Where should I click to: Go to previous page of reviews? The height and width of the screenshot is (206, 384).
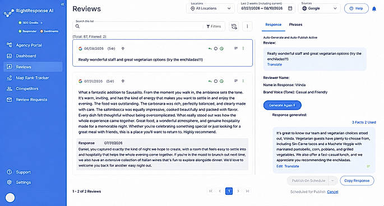pos(220,191)
